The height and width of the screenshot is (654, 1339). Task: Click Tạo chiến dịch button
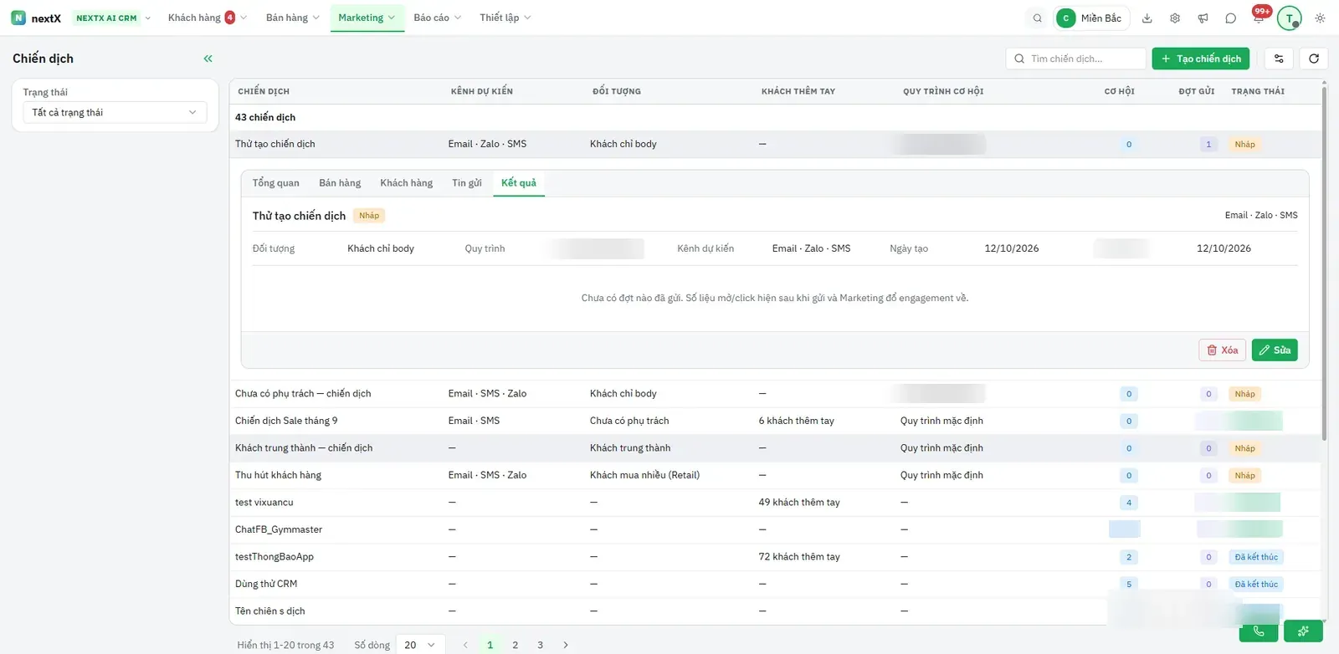(1201, 59)
